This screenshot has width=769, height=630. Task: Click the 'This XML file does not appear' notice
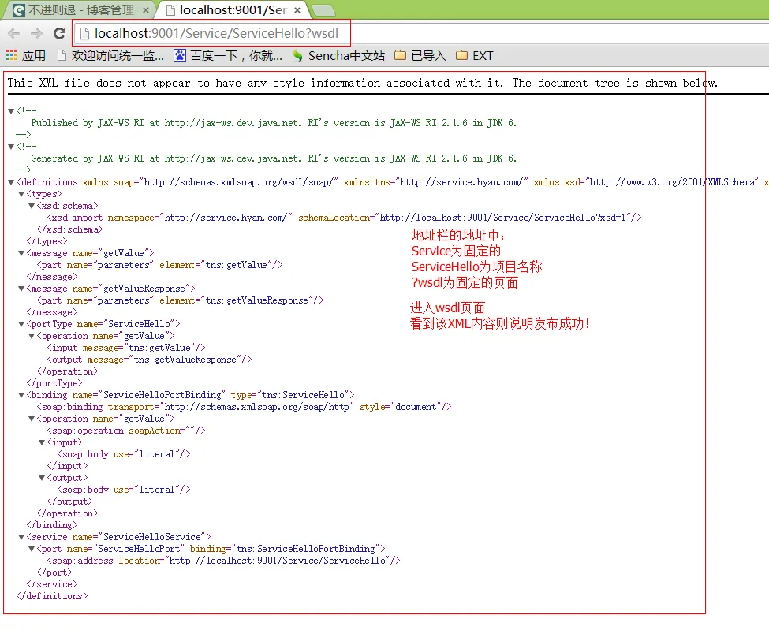tap(363, 83)
